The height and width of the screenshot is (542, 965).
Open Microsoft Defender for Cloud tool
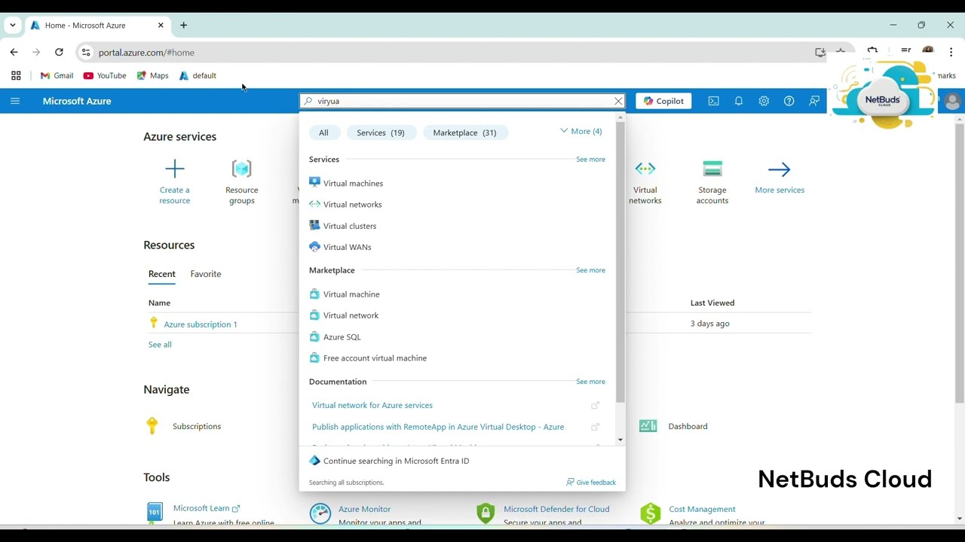[556, 509]
